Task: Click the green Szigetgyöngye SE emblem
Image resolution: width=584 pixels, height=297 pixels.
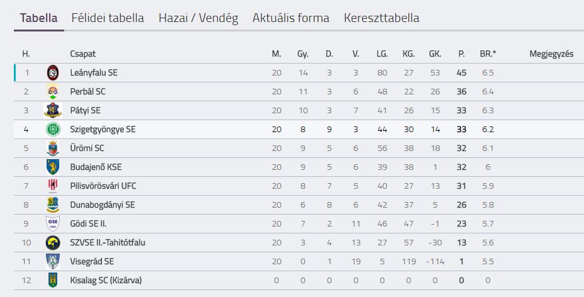Action: (53, 129)
